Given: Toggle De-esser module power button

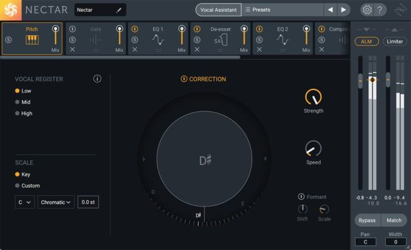Looking at the screenshot, I should point(197,29).
